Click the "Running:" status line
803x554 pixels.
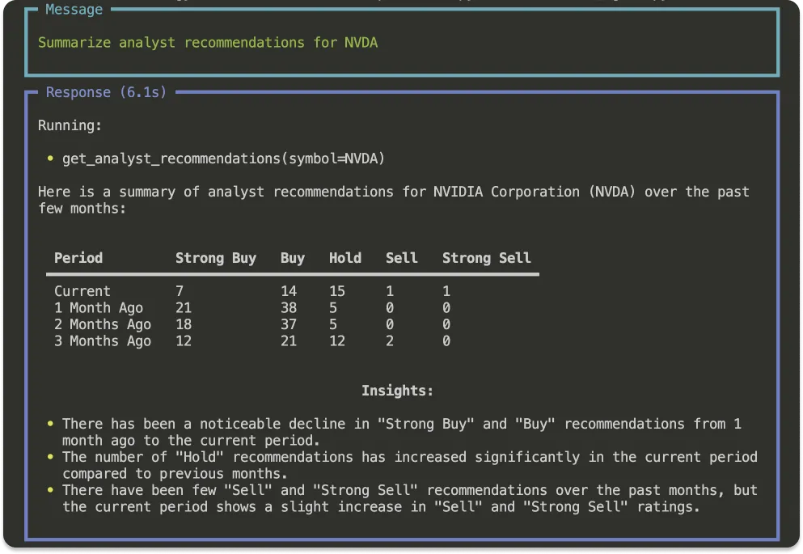70,125
